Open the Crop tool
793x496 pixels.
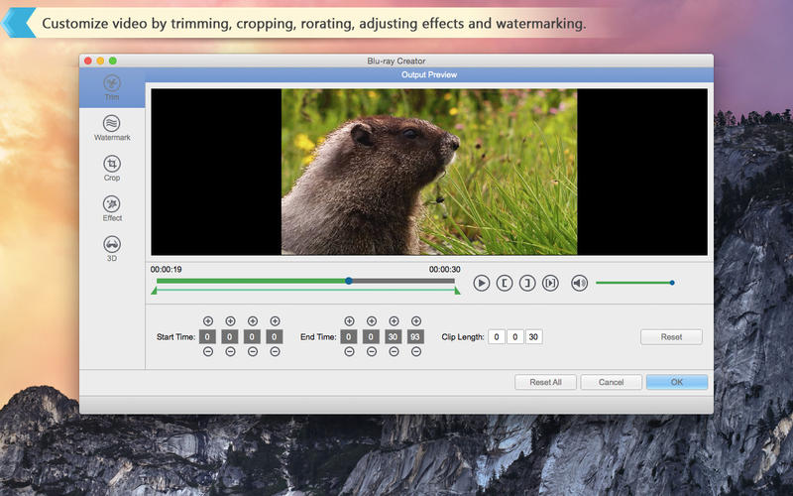point(112,168)
